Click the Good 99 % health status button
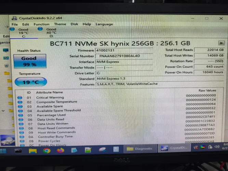Screen dimensions: 228x171 coord(30,61)
